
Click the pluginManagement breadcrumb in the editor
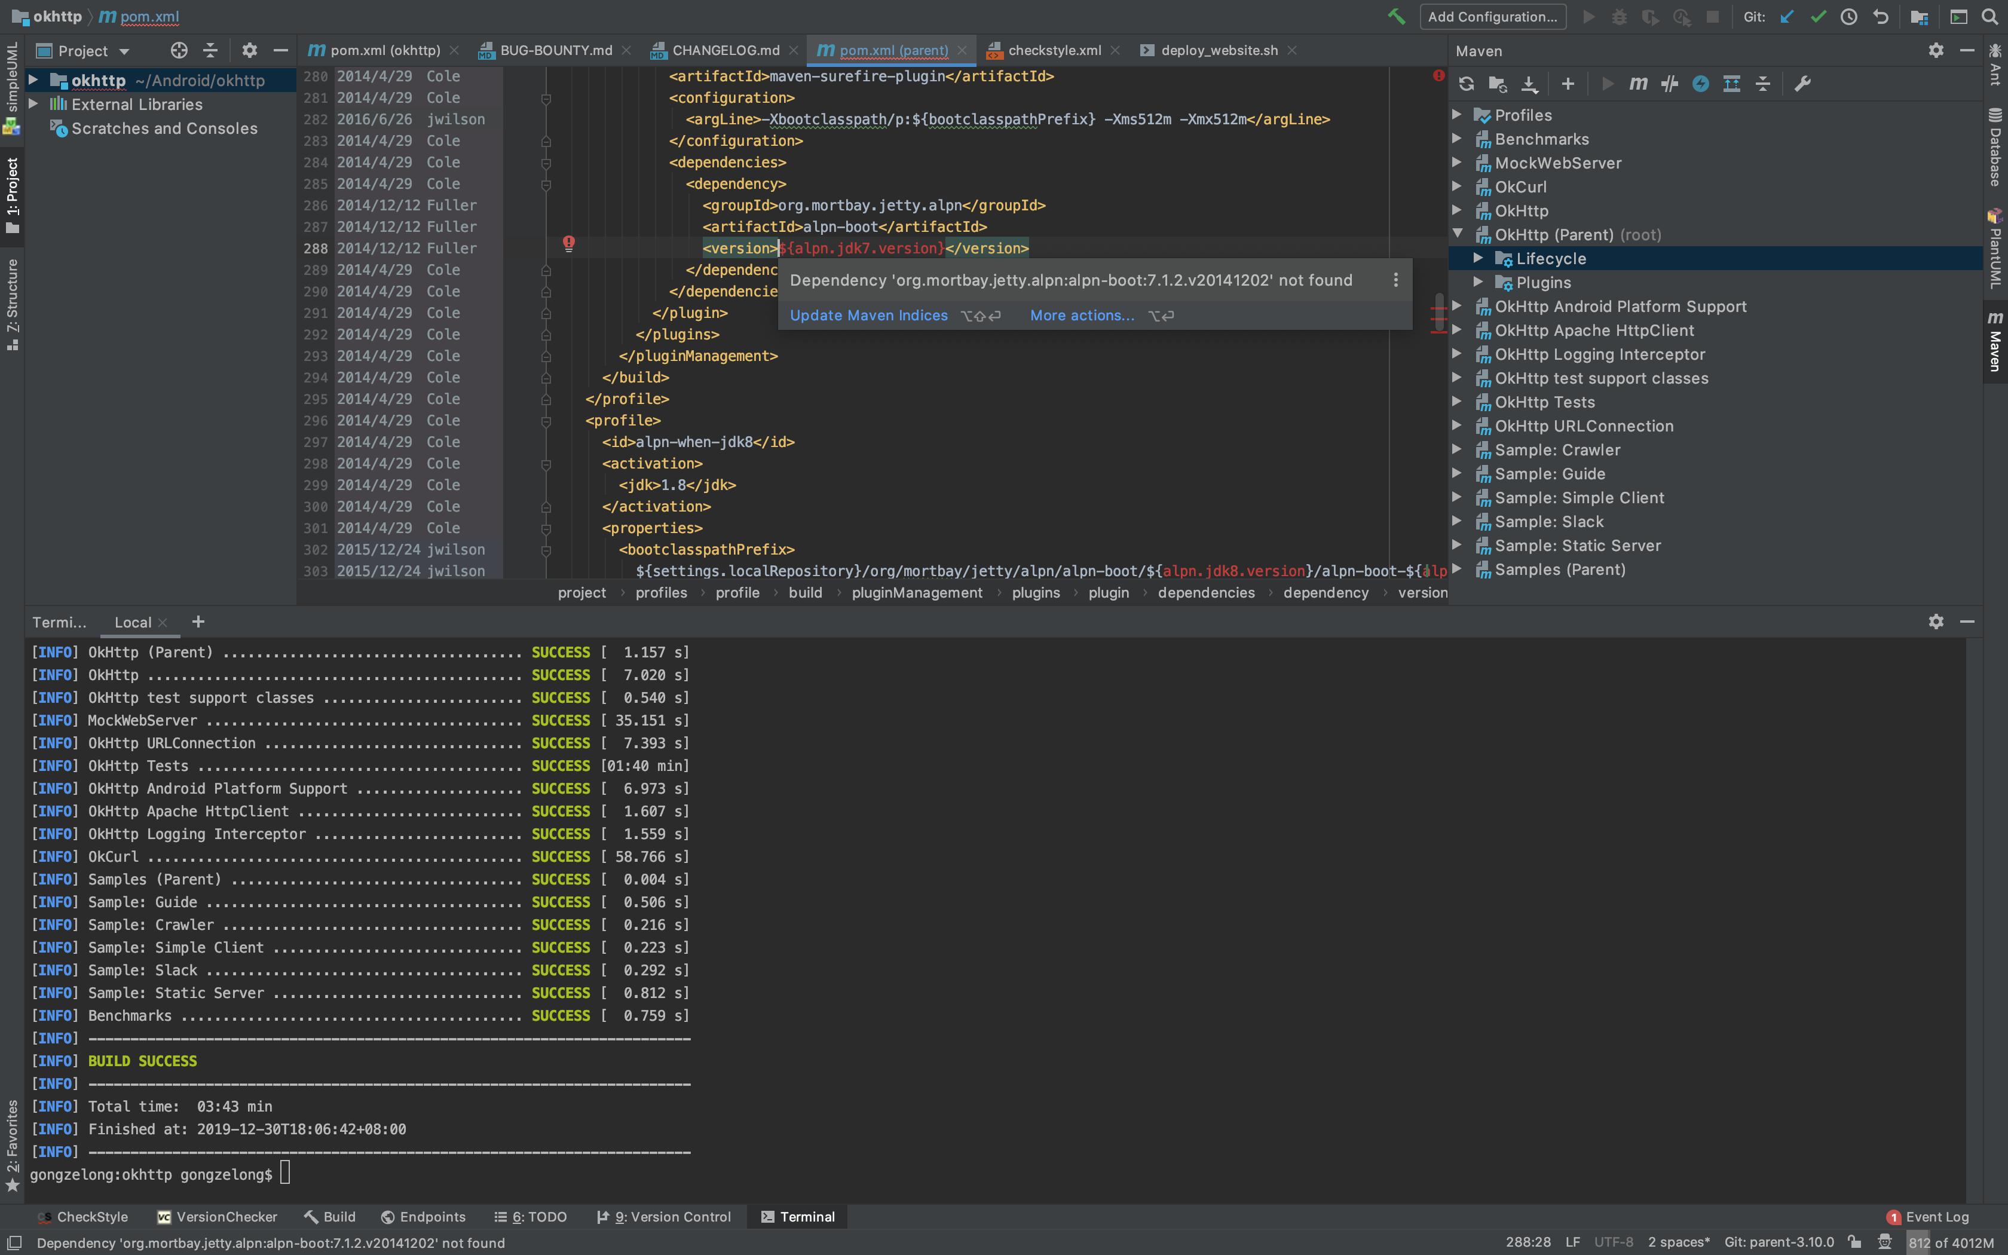[x=916, y=593]
